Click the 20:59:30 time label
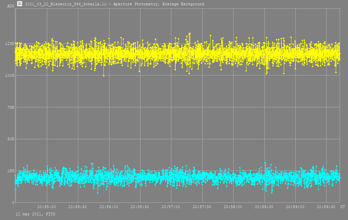 (x=326, y=207)
